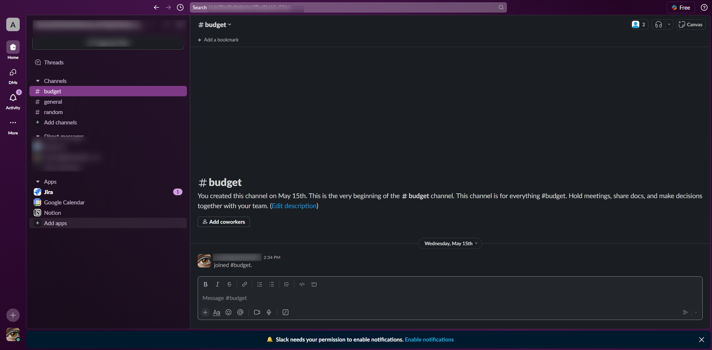Toggle inline code formatting
The width and height of the screenshot is (712, 350).
click(x=302, y=284)
